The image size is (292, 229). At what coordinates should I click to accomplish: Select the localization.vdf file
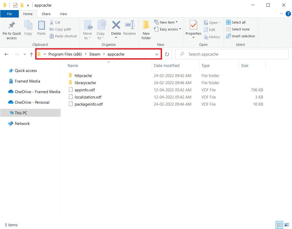point(88,97)
